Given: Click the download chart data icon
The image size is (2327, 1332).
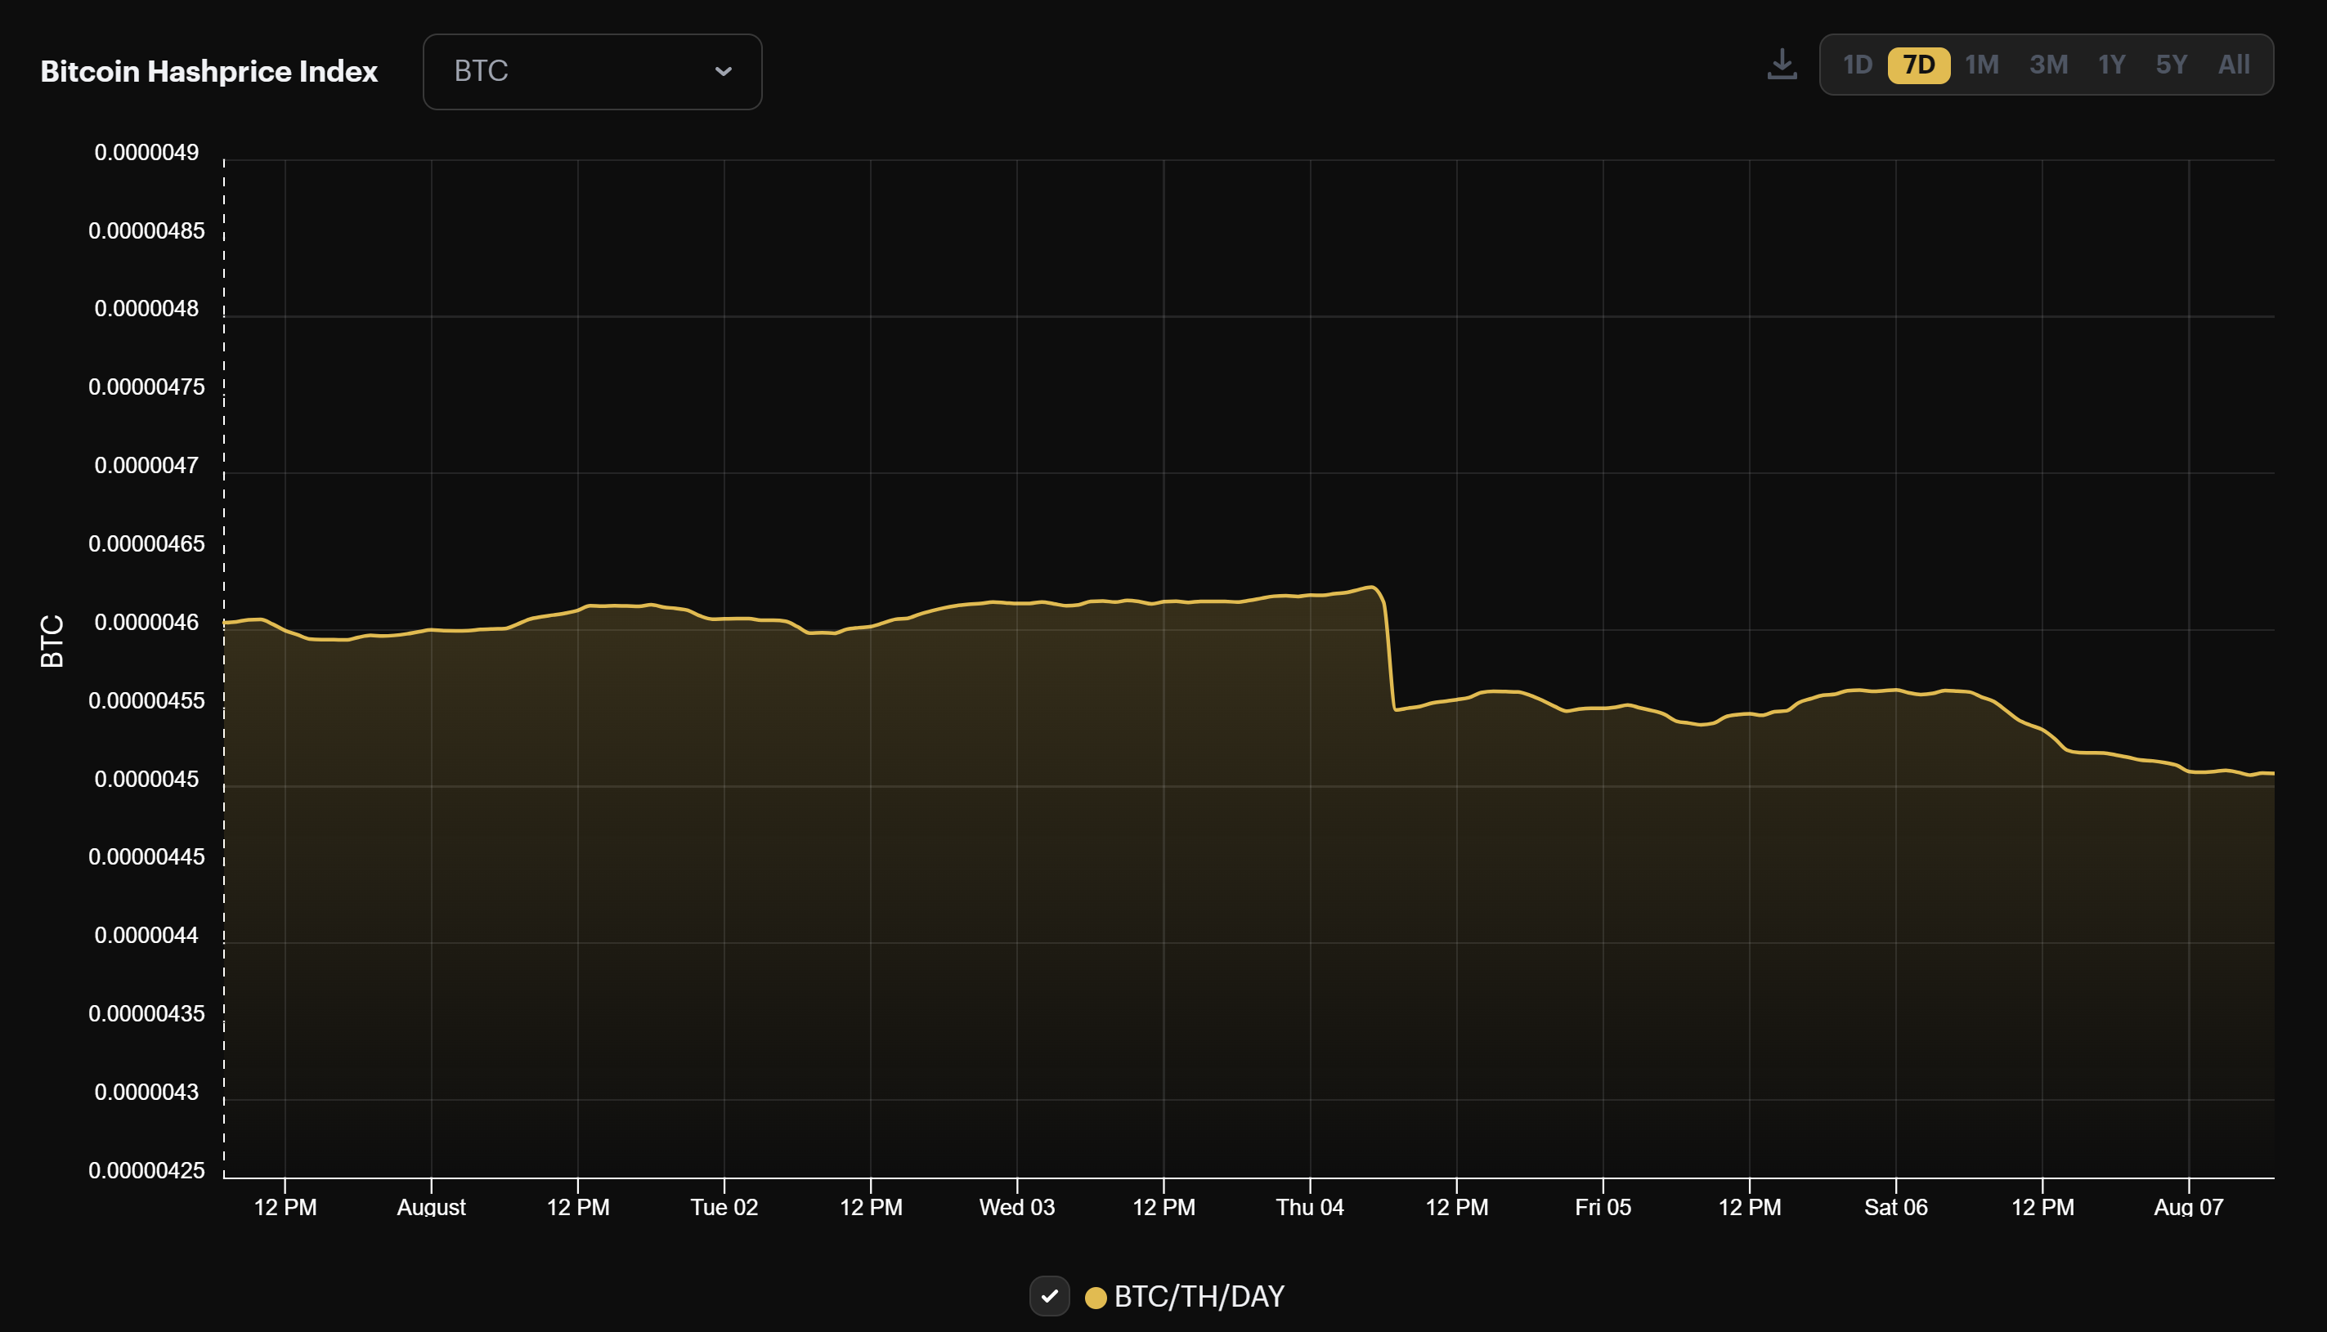Looking at the screenshot, I should pyautogui.click(x=1781, y=62).
